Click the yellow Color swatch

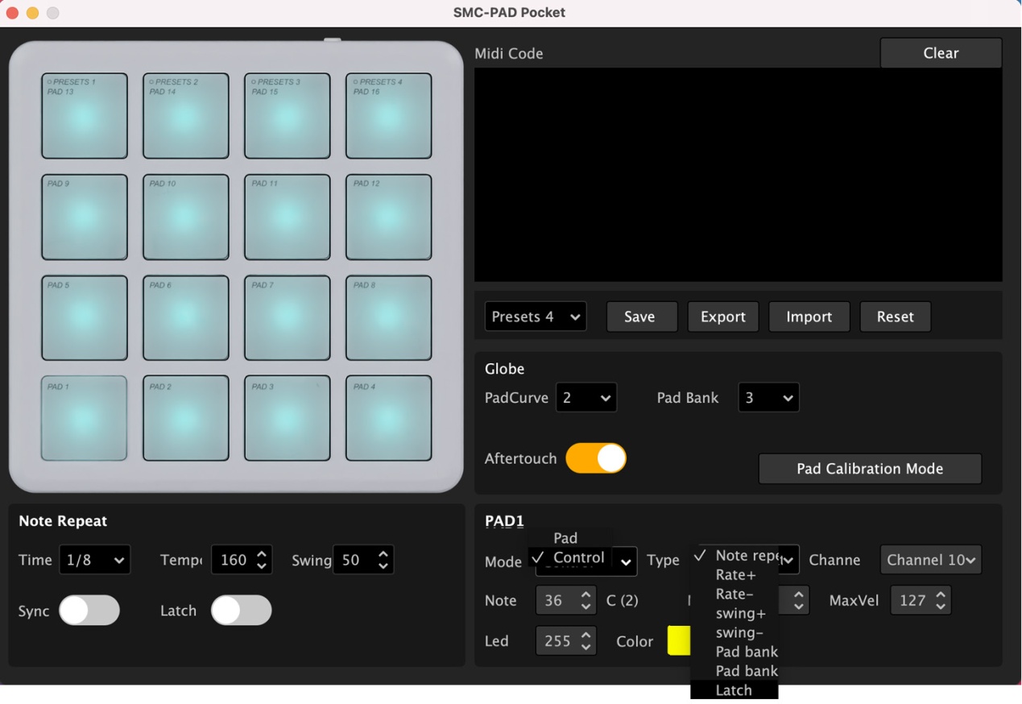679,641
